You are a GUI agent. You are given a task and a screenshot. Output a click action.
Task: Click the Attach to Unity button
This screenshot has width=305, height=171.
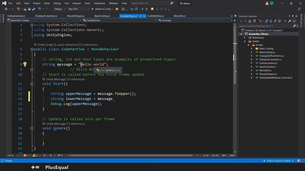click(x=102, y=9)
